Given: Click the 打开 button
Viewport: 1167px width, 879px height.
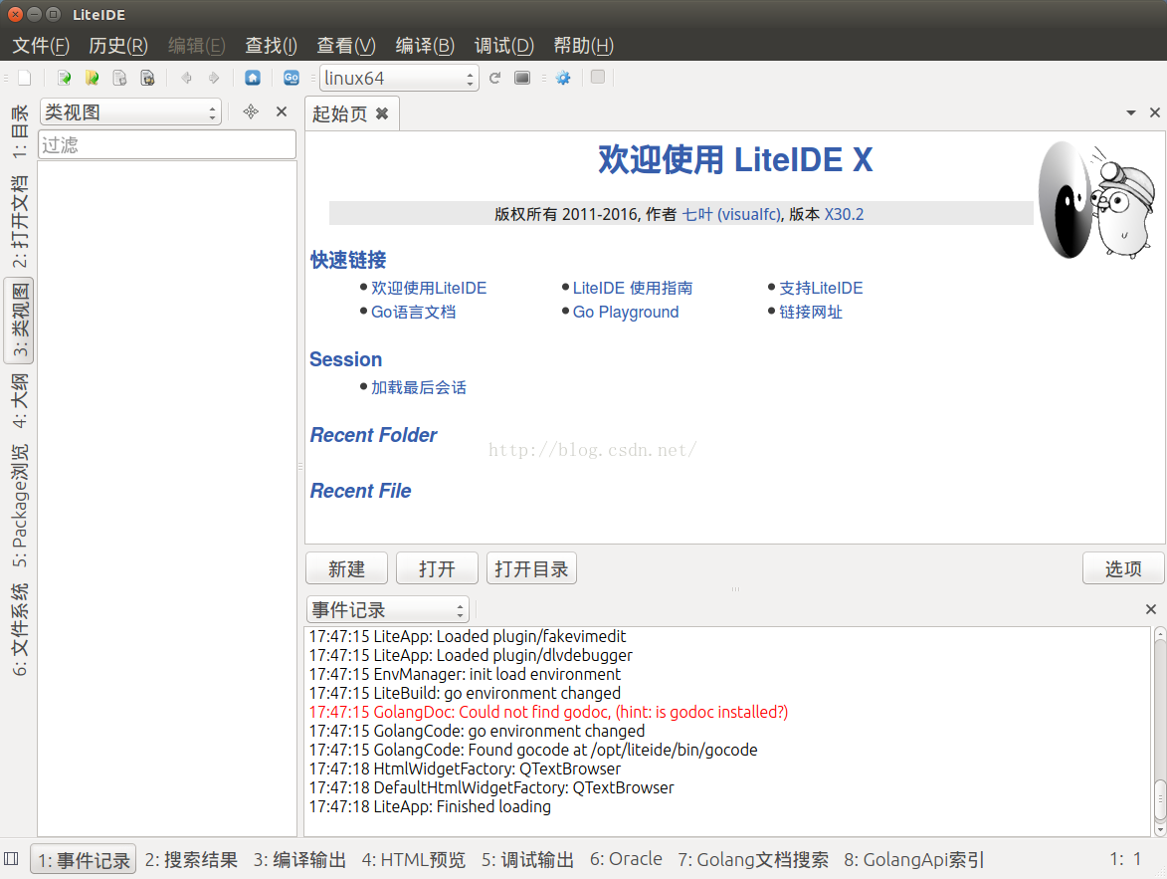Looking at the screenshot, I should [x=437, y=568].
